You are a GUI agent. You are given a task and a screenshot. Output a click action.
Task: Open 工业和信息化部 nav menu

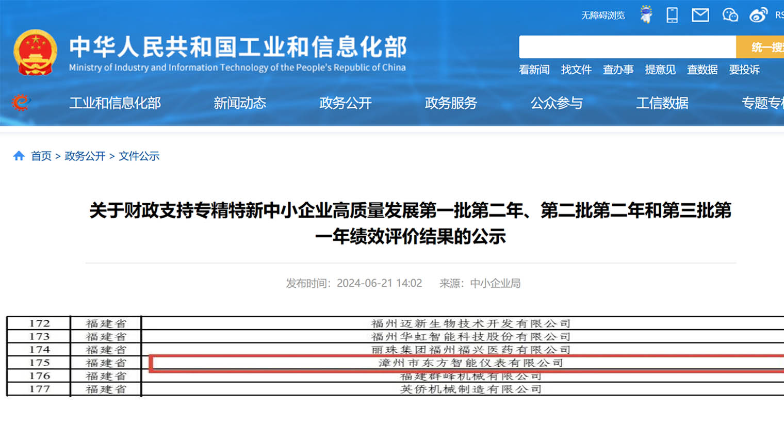click(x=115, y=103)
